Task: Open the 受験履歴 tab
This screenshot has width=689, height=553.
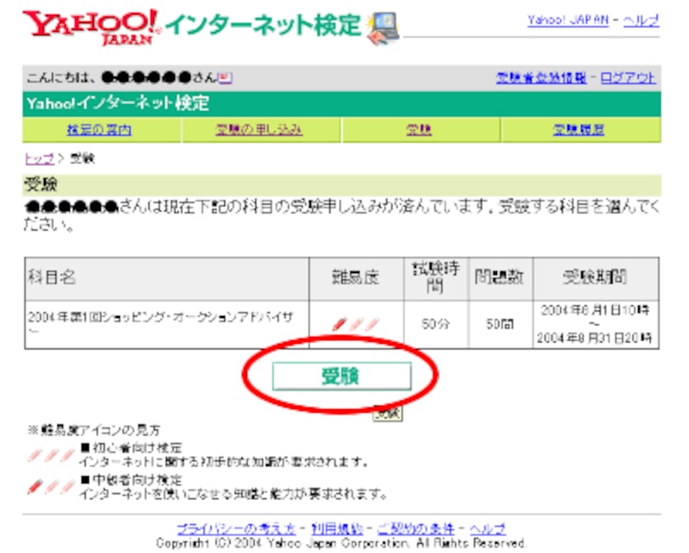Action: coord(578,130)
